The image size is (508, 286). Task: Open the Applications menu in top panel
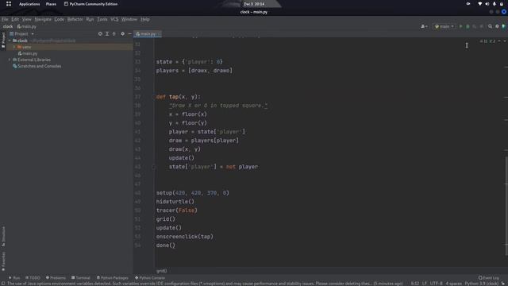pyautogui.click(x=29, y=4)
